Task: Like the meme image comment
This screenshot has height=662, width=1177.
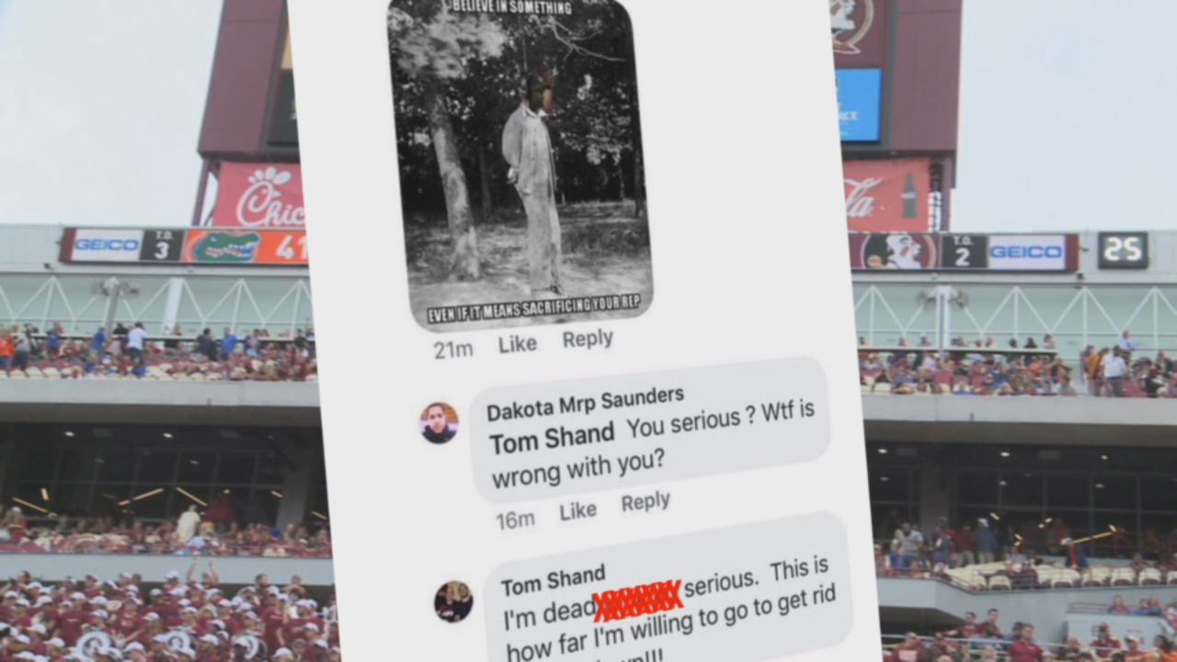Action: 517,344
